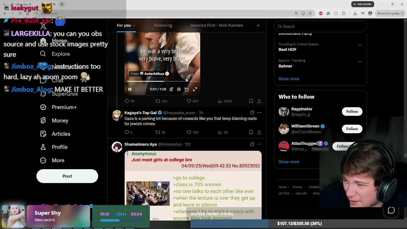Open video settings gear
This screenshot has height=229, width=407.
179,89
